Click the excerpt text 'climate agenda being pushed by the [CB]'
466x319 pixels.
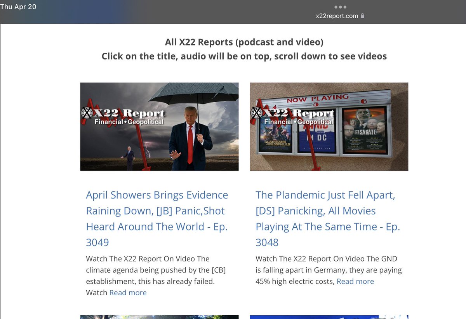[156, 270]
